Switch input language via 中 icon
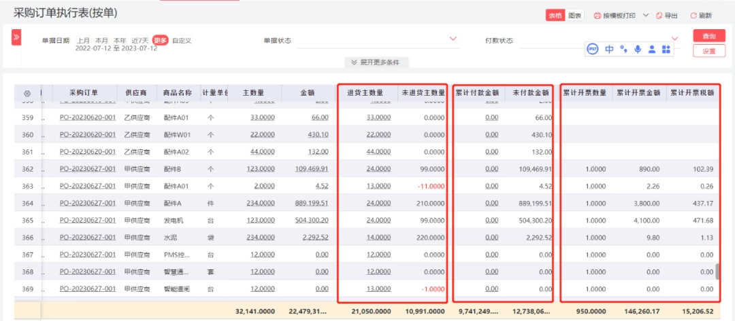Screen dimensions: 735x321 609,49
